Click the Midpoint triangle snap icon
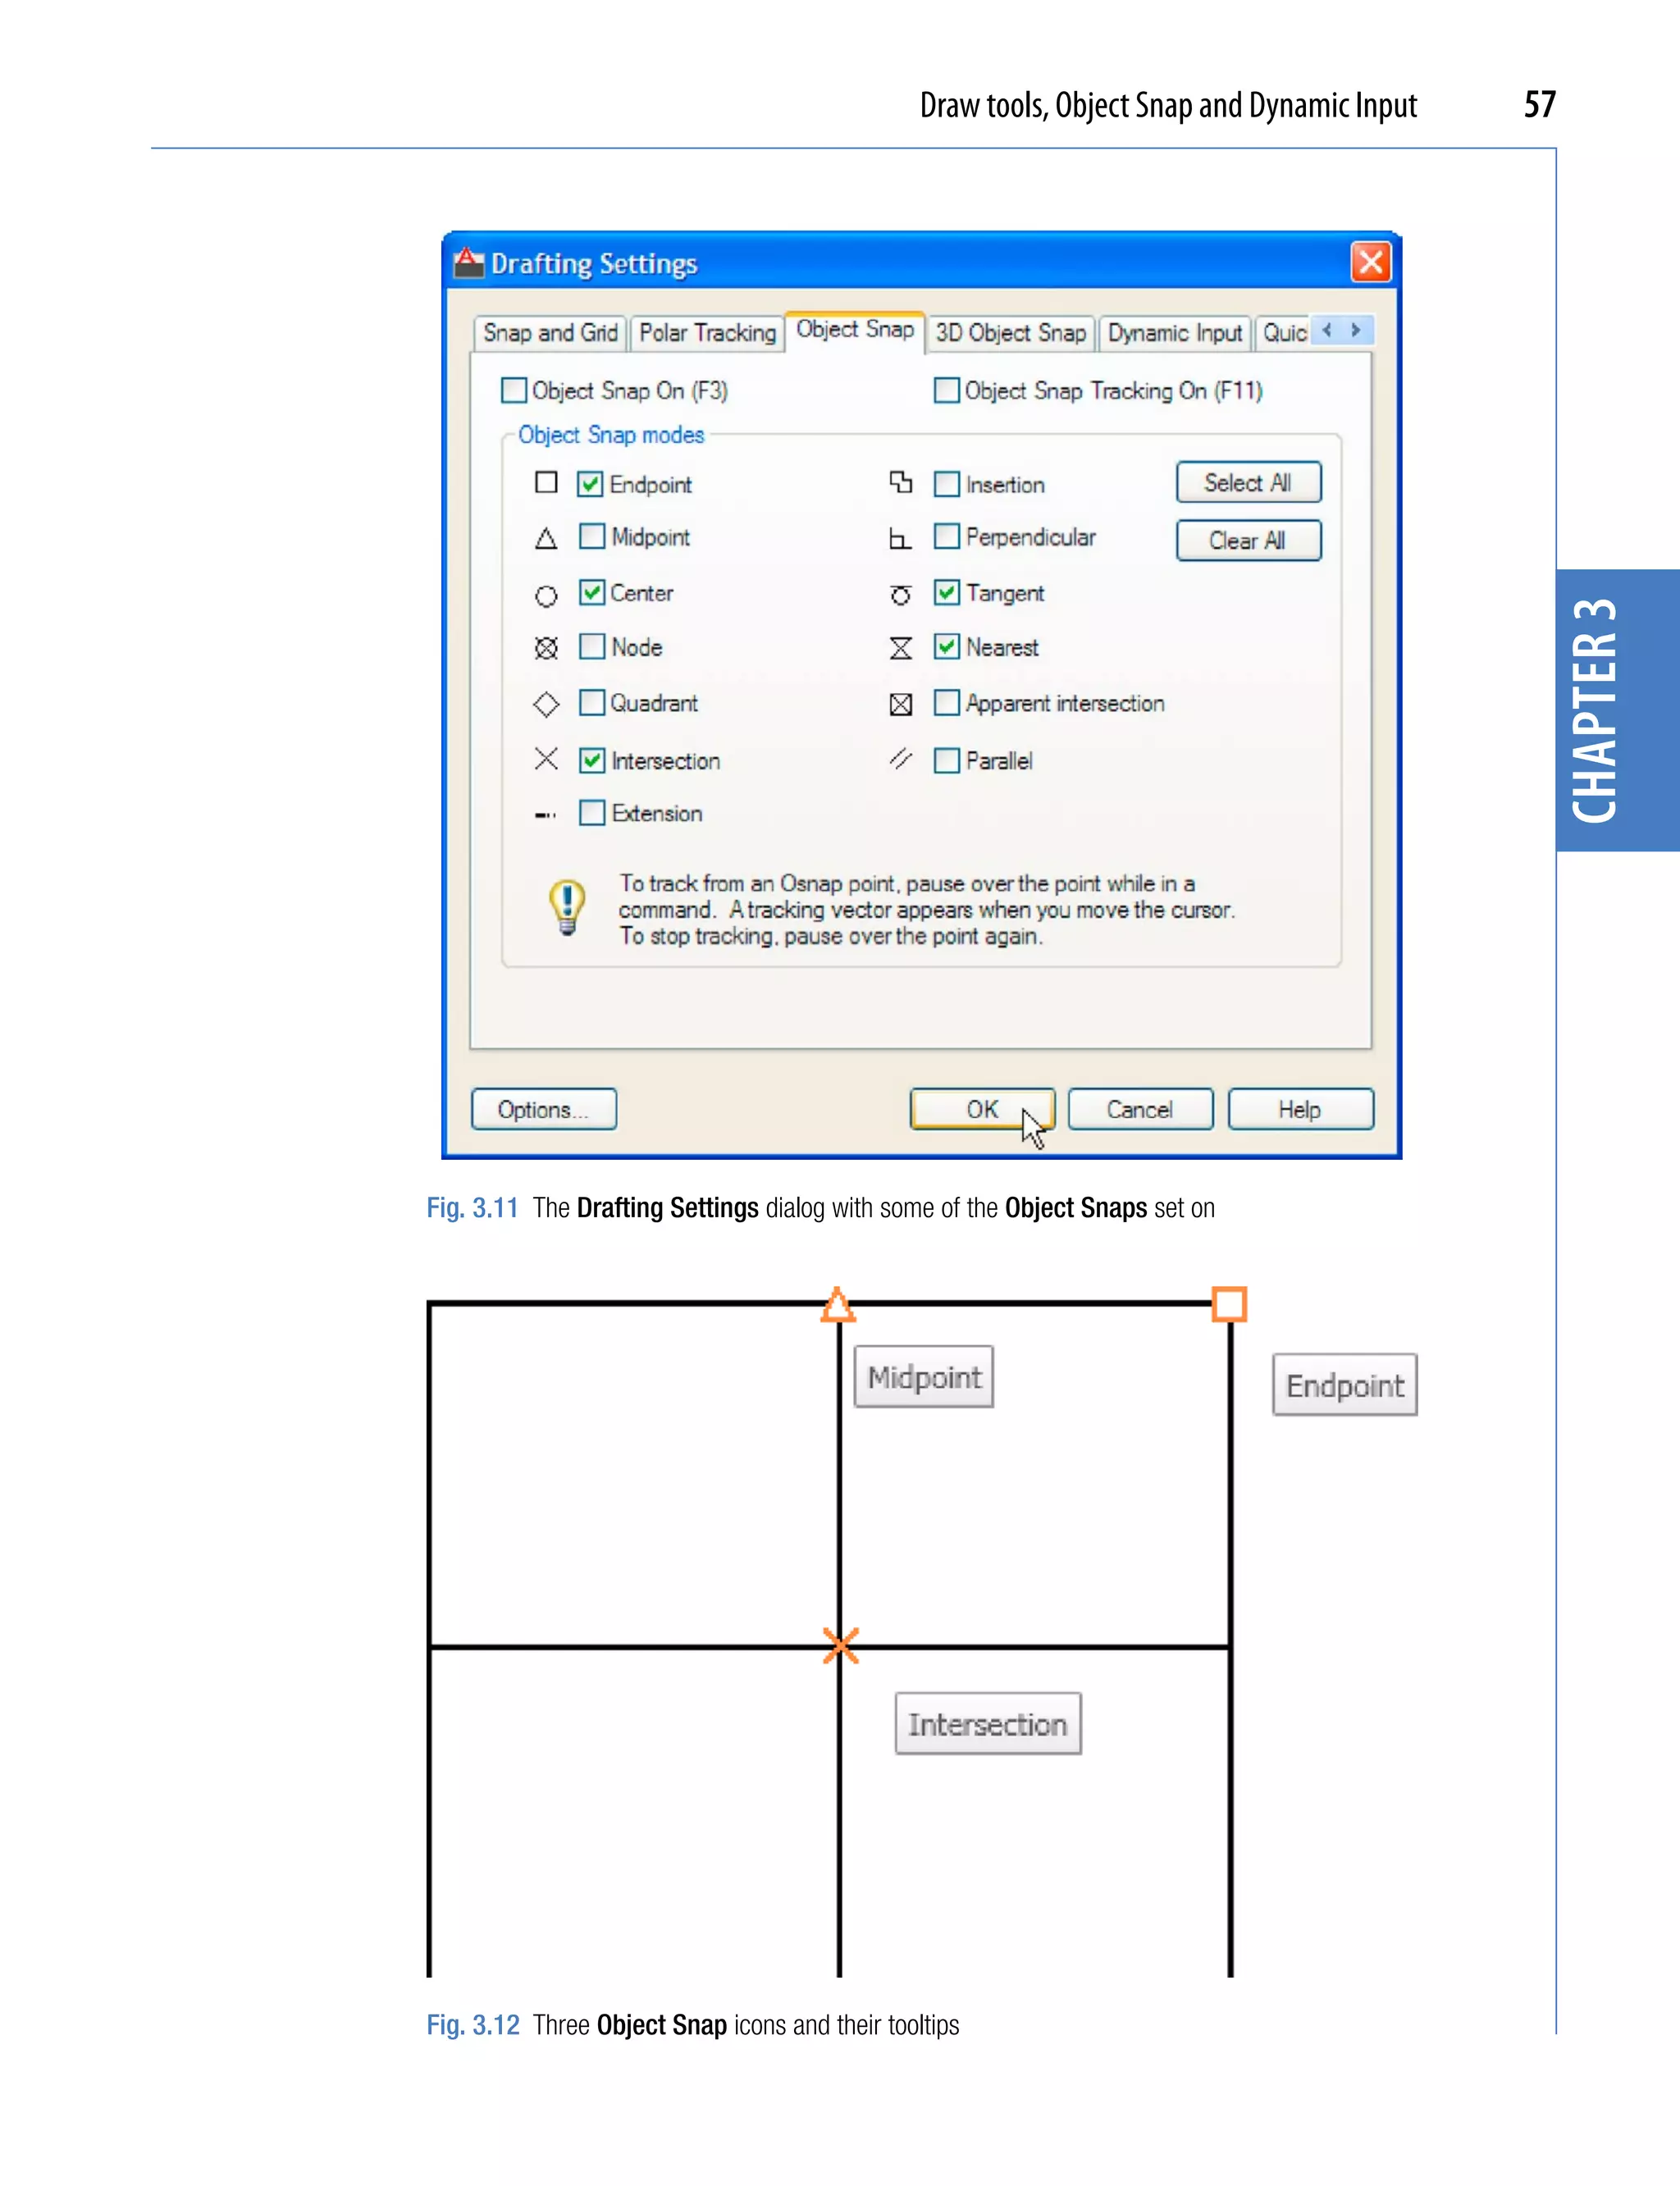 (x=546, y=539)
